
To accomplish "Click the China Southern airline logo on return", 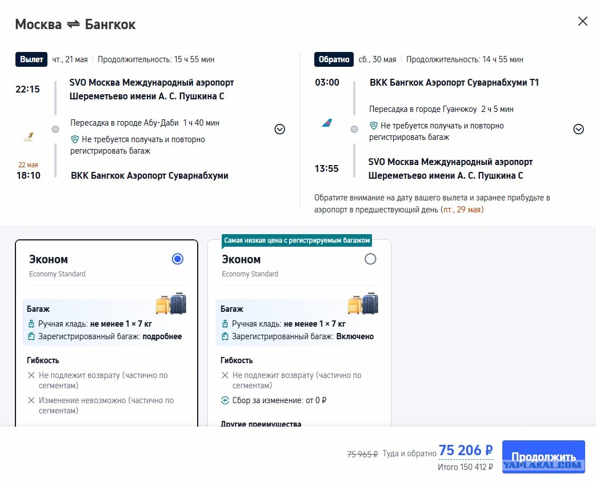I will [327, 123].
